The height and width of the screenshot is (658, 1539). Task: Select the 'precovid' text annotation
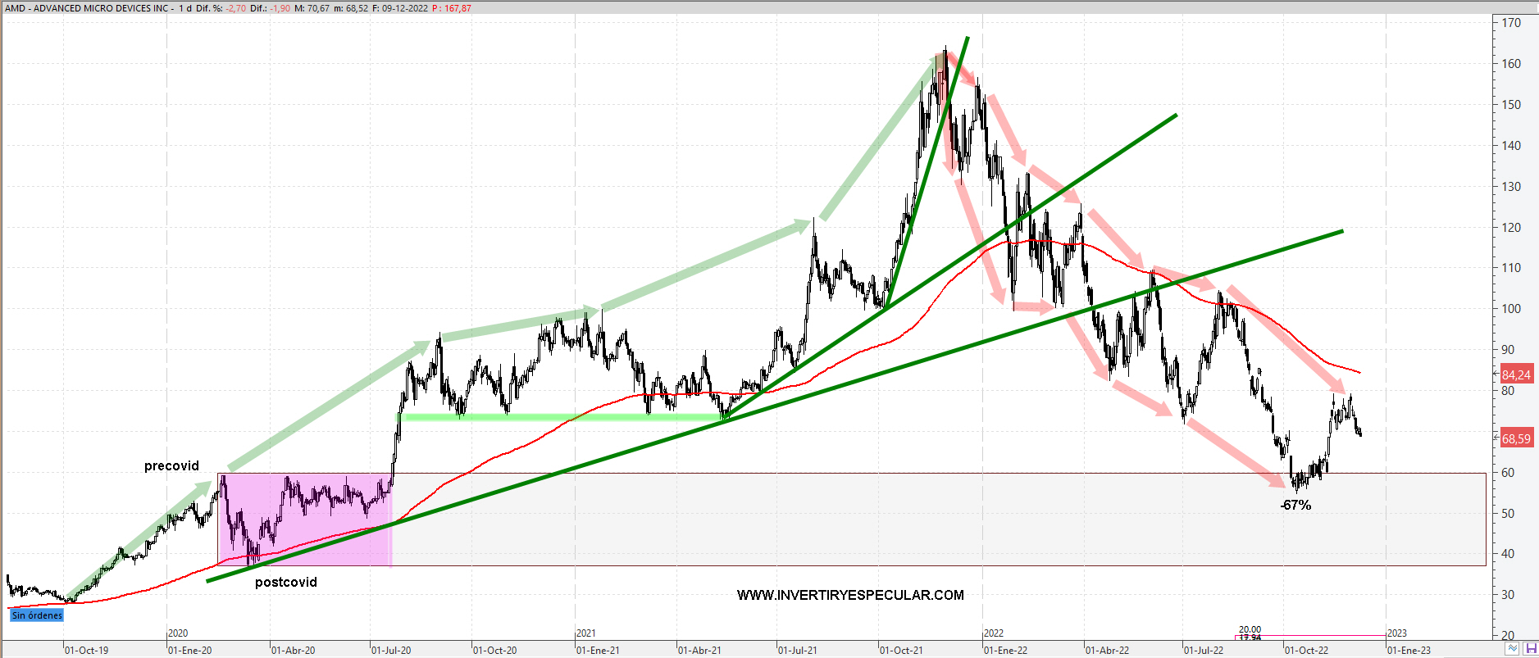click(171, 466)
